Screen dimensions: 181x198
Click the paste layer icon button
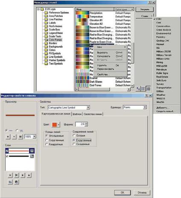[16, 182]
